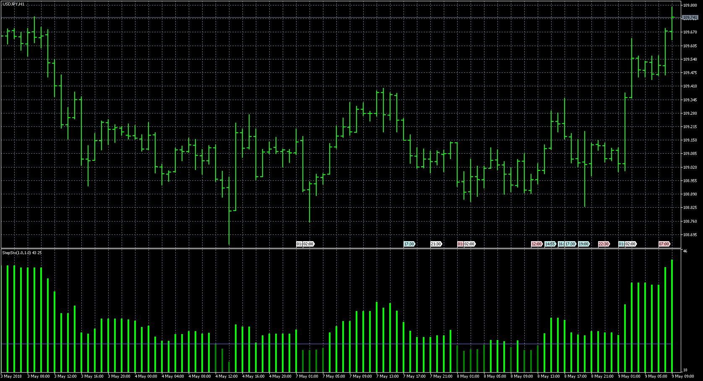Click the indicator scale value 18

click(x=685, y=370)
